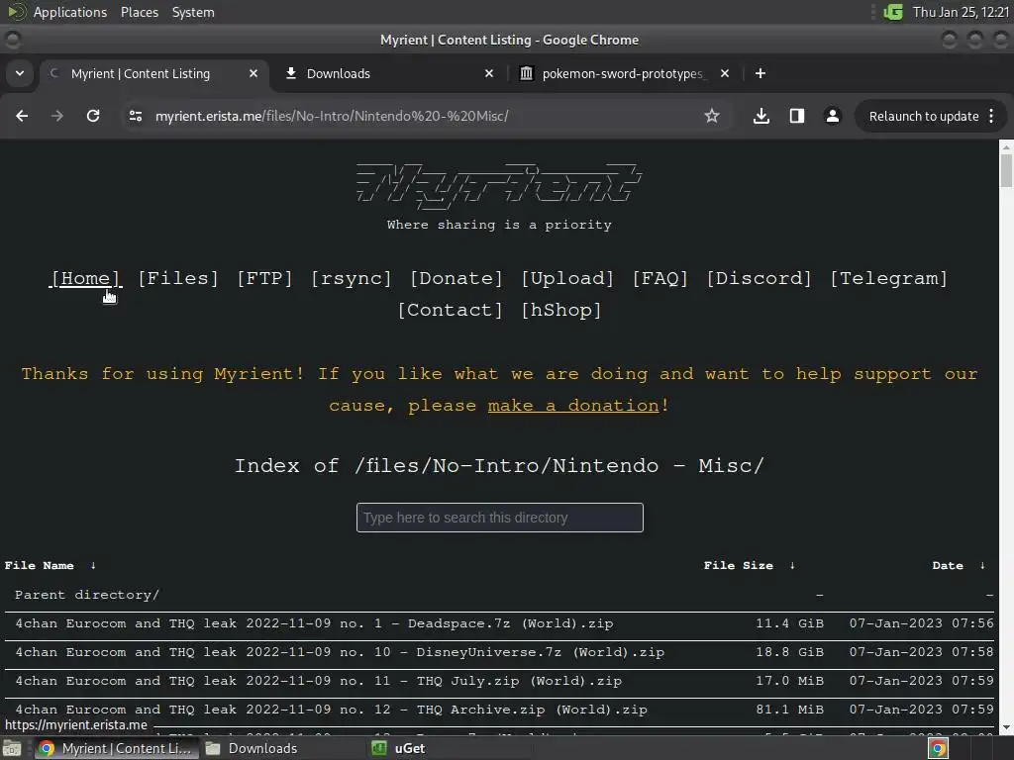The image size is (1014, 760).
Task: Sort listing by File Size arrow
Action: coord(792,565)
